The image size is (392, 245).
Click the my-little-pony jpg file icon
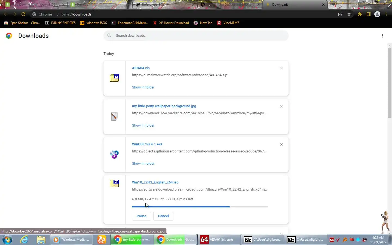(x=114, y=116)
